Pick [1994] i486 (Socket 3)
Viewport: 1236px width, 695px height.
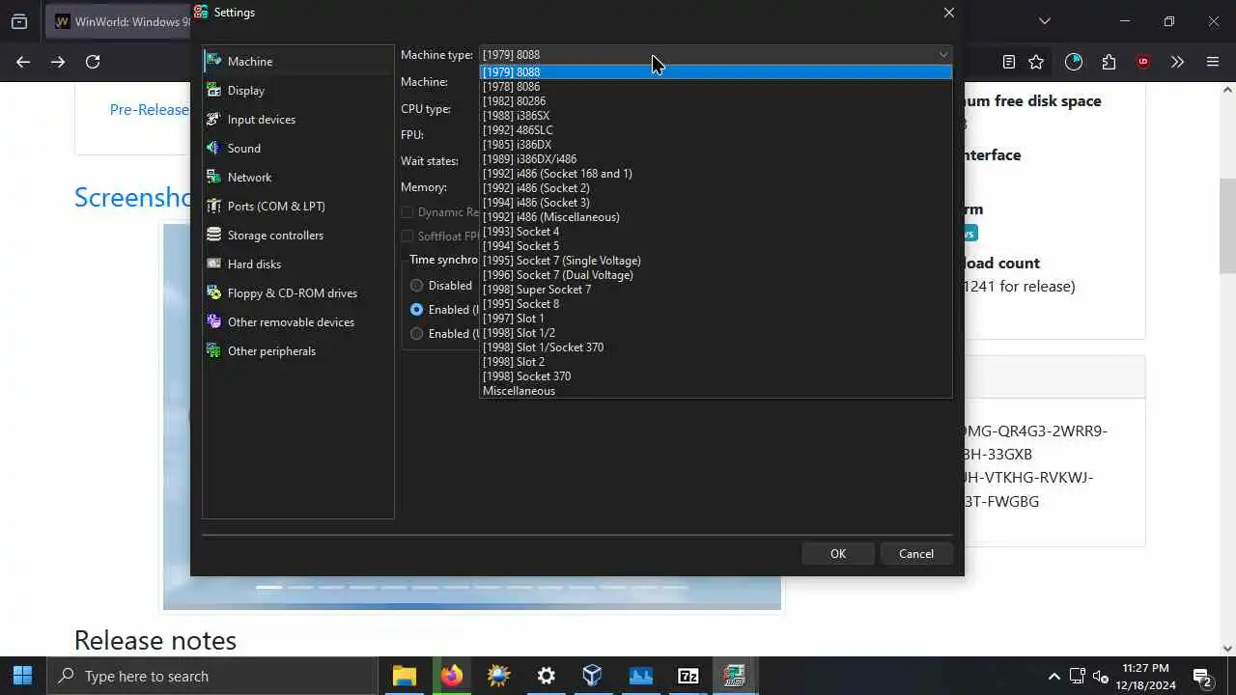click(716, 203)
